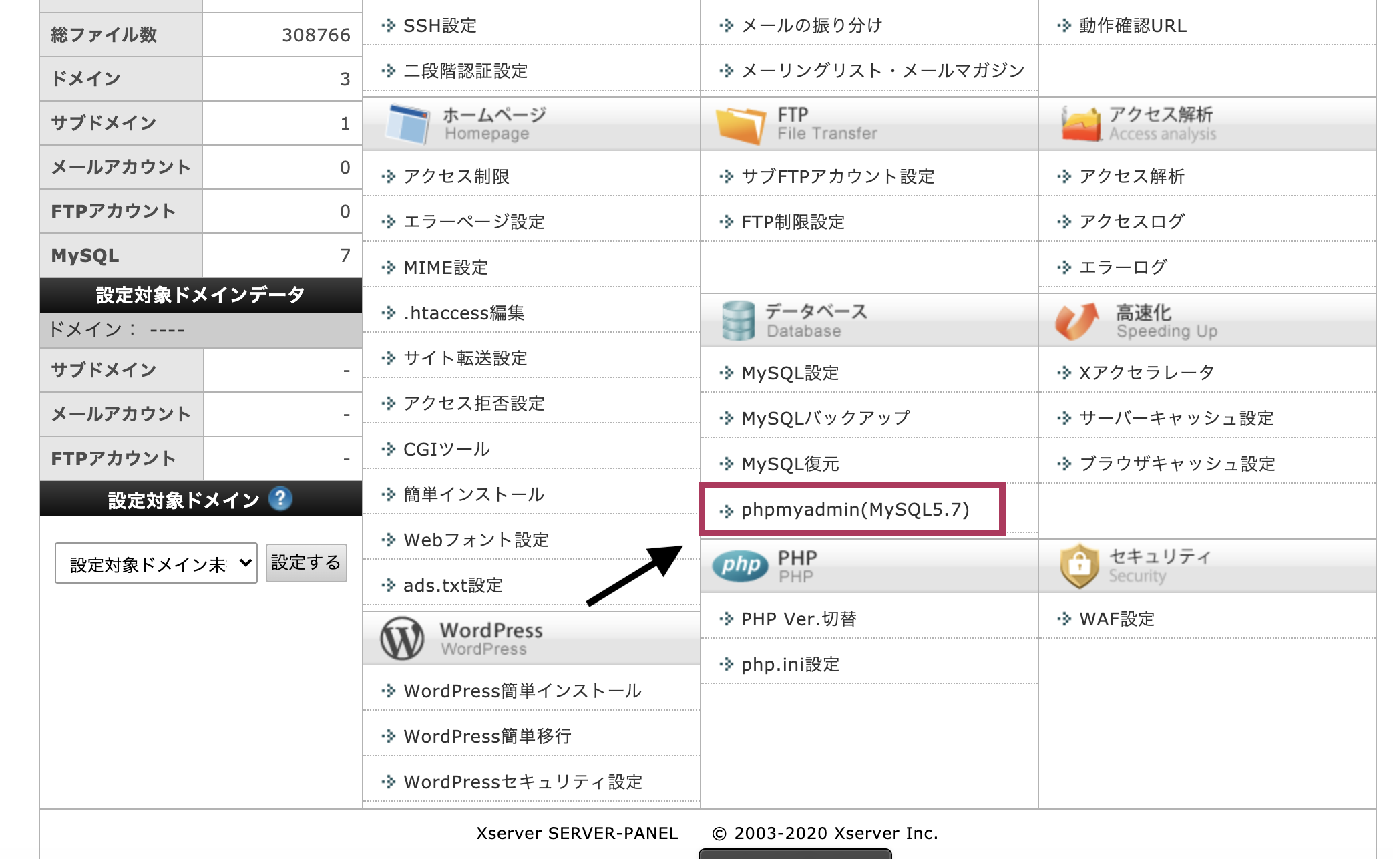Click the 総ファイル数 value 308766
Image resolution: width=1393 pixels, height=859 pixels.
316,35
